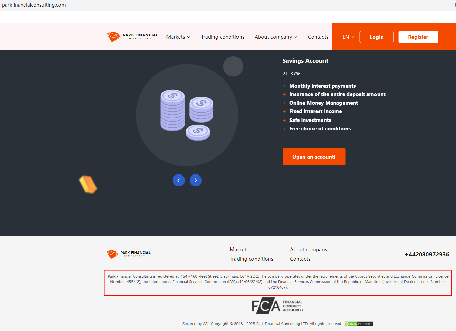Follow the footer Trading conditions link

[251, 259]
